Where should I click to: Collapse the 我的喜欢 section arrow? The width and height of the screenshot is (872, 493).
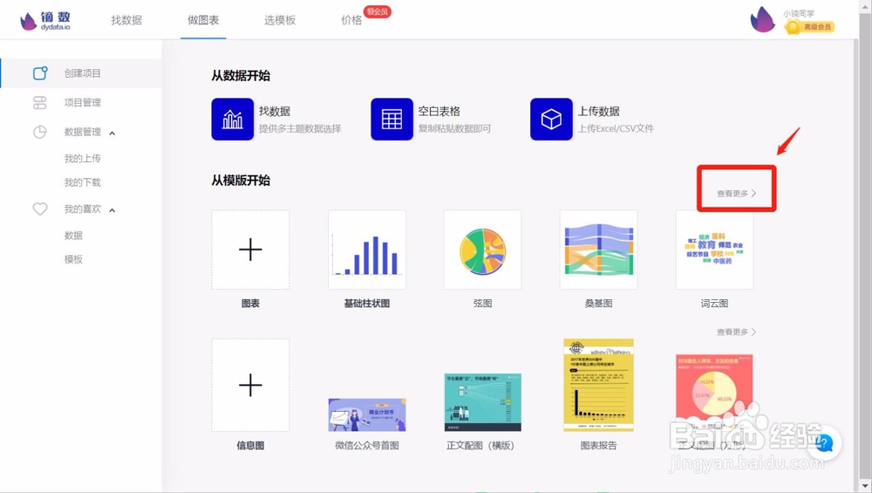pyautogui.click(x=112, y=210)
